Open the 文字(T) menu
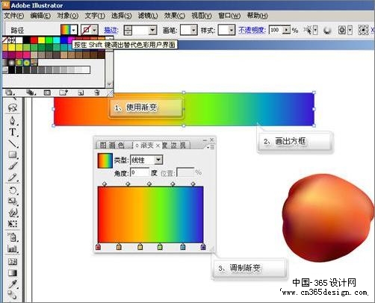The height and width of the screenshot is (303, 375). pyautogui.click(x=95, y=16)
